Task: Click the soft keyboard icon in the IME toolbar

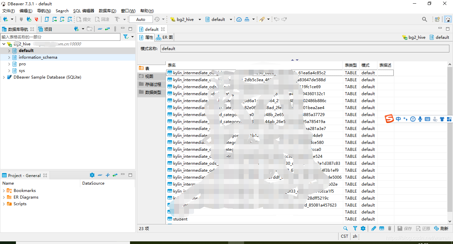Action: point(427,119)
